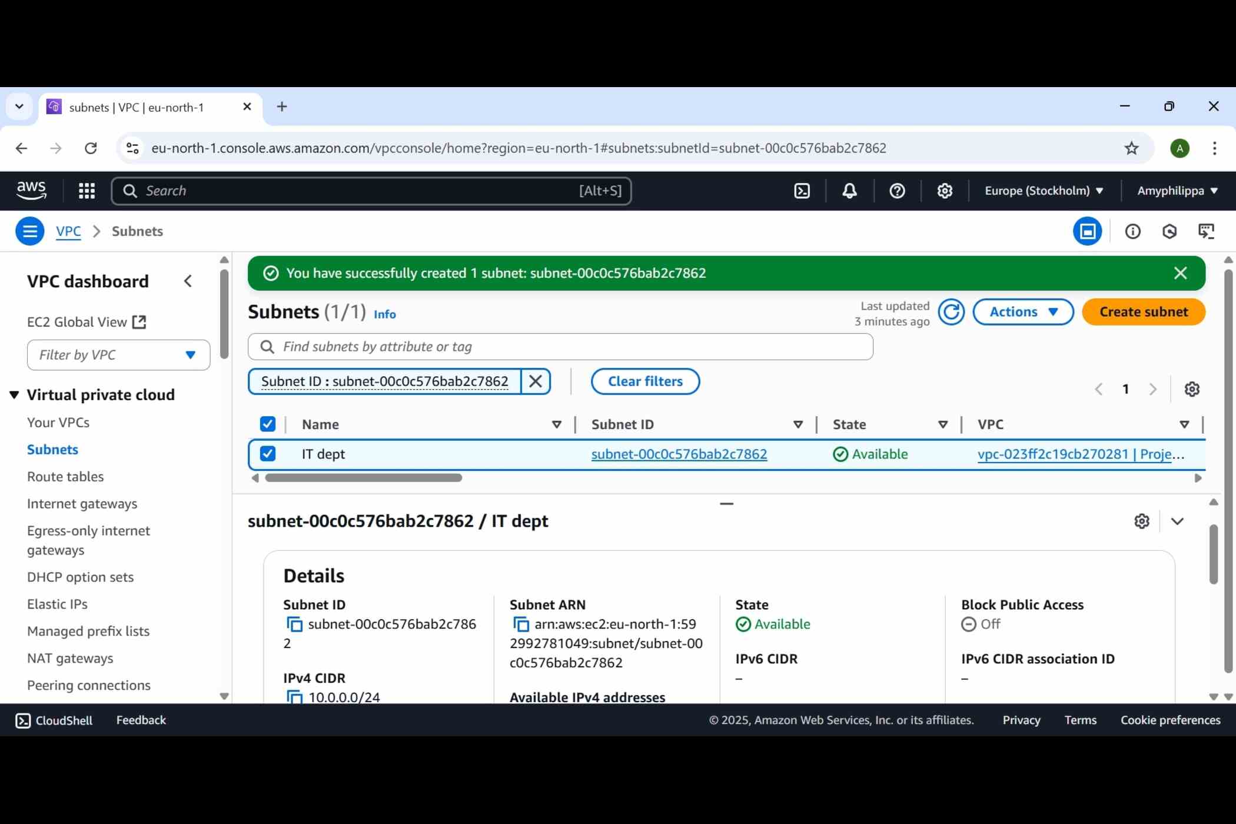Uncheck the IT dept row checkbox

coord(268,454)
